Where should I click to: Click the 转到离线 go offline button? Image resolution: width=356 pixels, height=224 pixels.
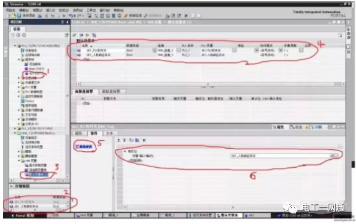tap(153, 15)
